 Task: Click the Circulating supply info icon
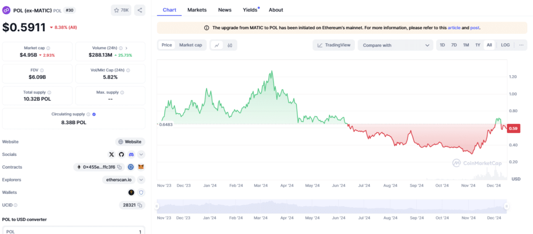pyautogui.click(x=88, y=114)
